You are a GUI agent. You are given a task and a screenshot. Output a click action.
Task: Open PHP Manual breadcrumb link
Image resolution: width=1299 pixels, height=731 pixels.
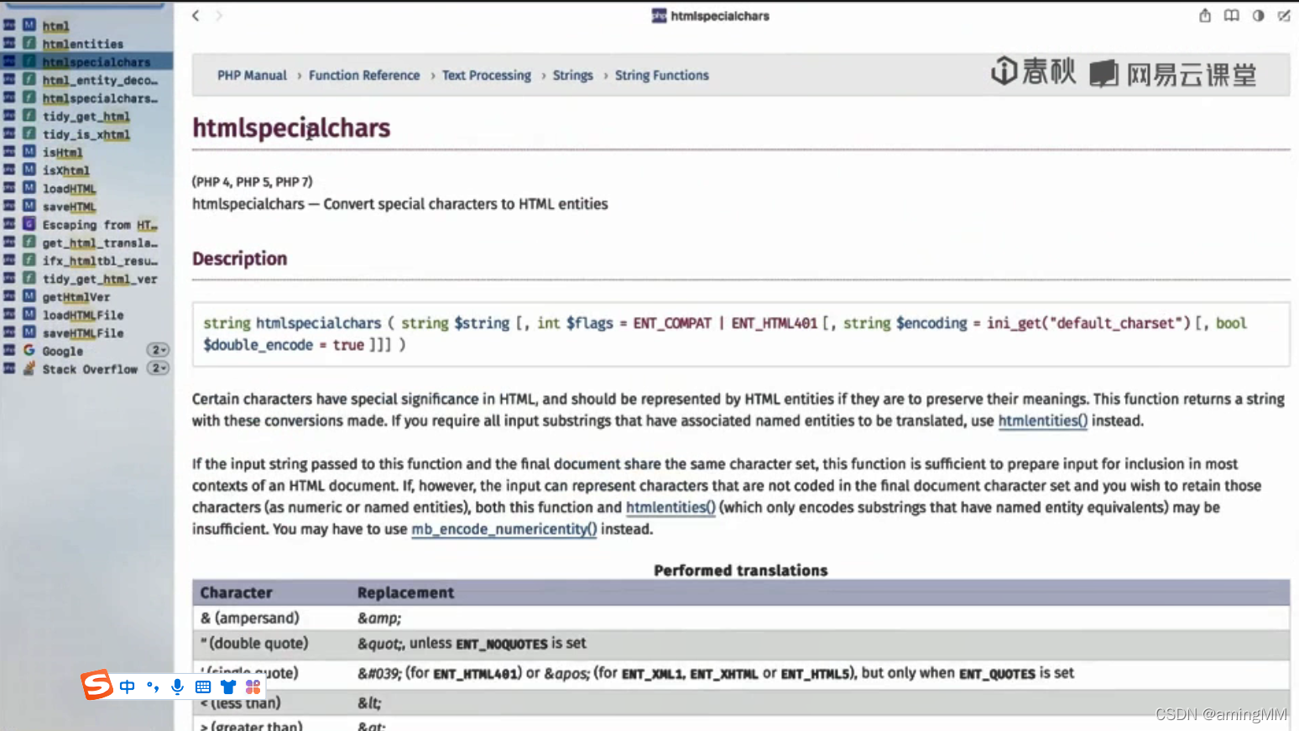(252, 75)
